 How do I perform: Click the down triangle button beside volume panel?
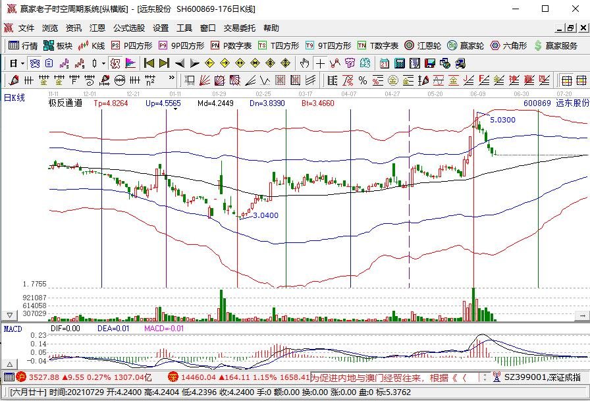point(10,315)
